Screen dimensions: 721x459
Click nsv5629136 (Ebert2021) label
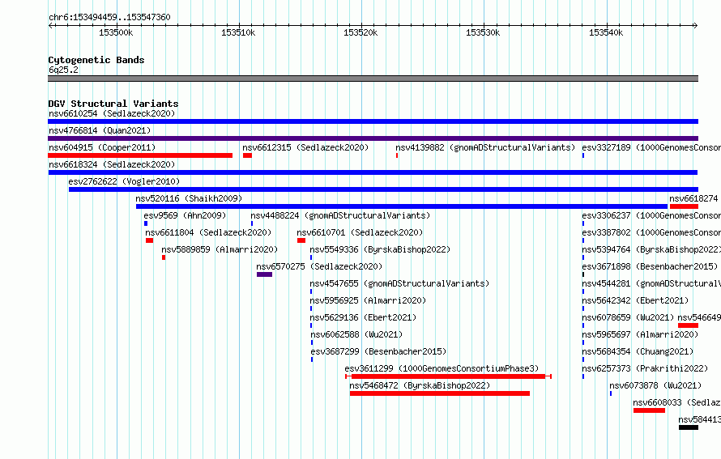point(363,317)
